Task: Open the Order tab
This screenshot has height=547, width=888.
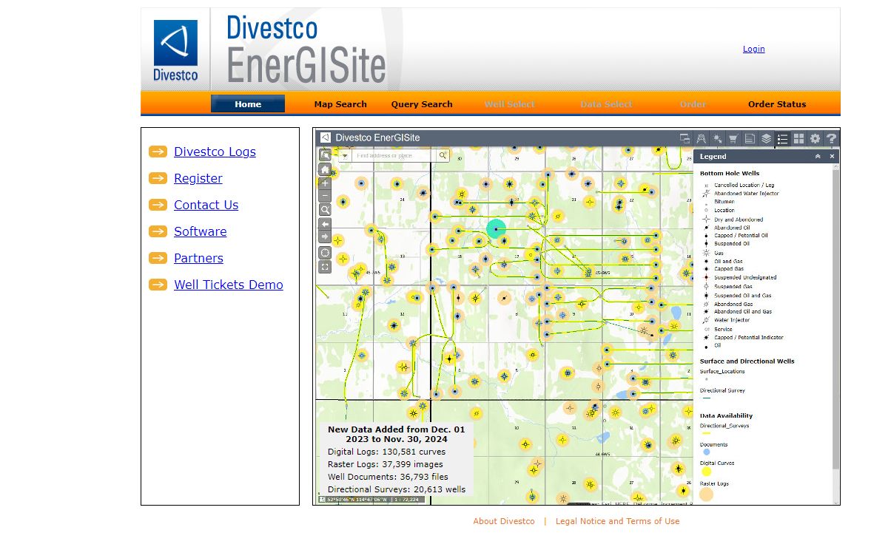Action: click(693, 104)
